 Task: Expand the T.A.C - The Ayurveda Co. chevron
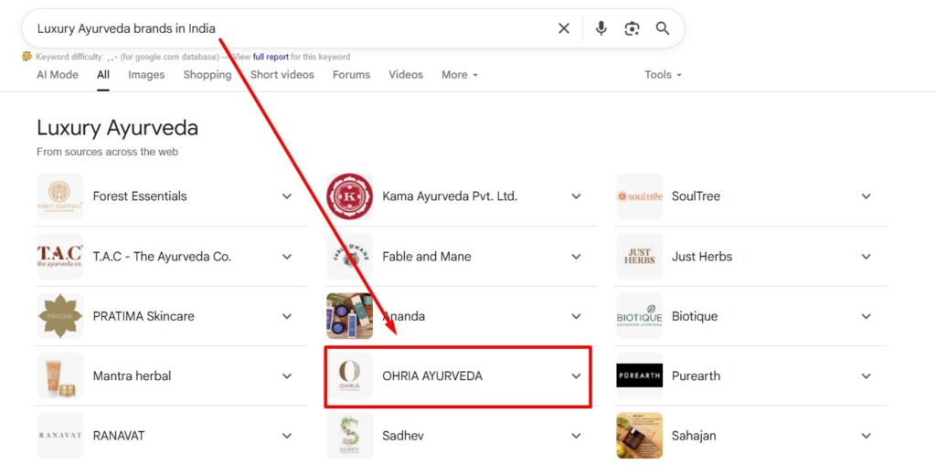(287, 256)
